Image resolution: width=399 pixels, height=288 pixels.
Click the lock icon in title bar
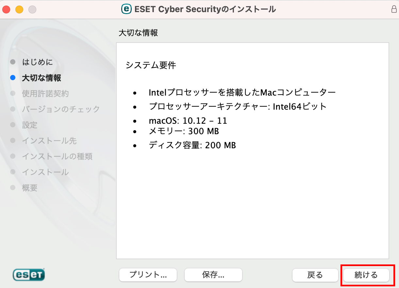coord(394,9)
